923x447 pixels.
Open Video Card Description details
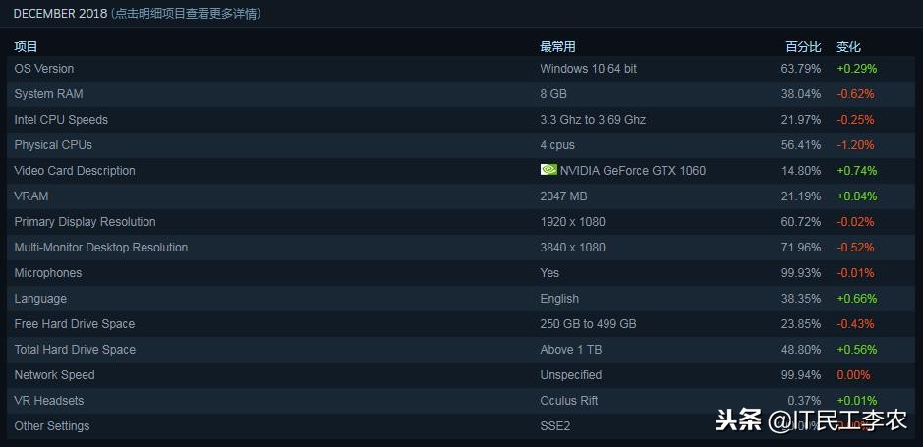(x=75, y=171)
